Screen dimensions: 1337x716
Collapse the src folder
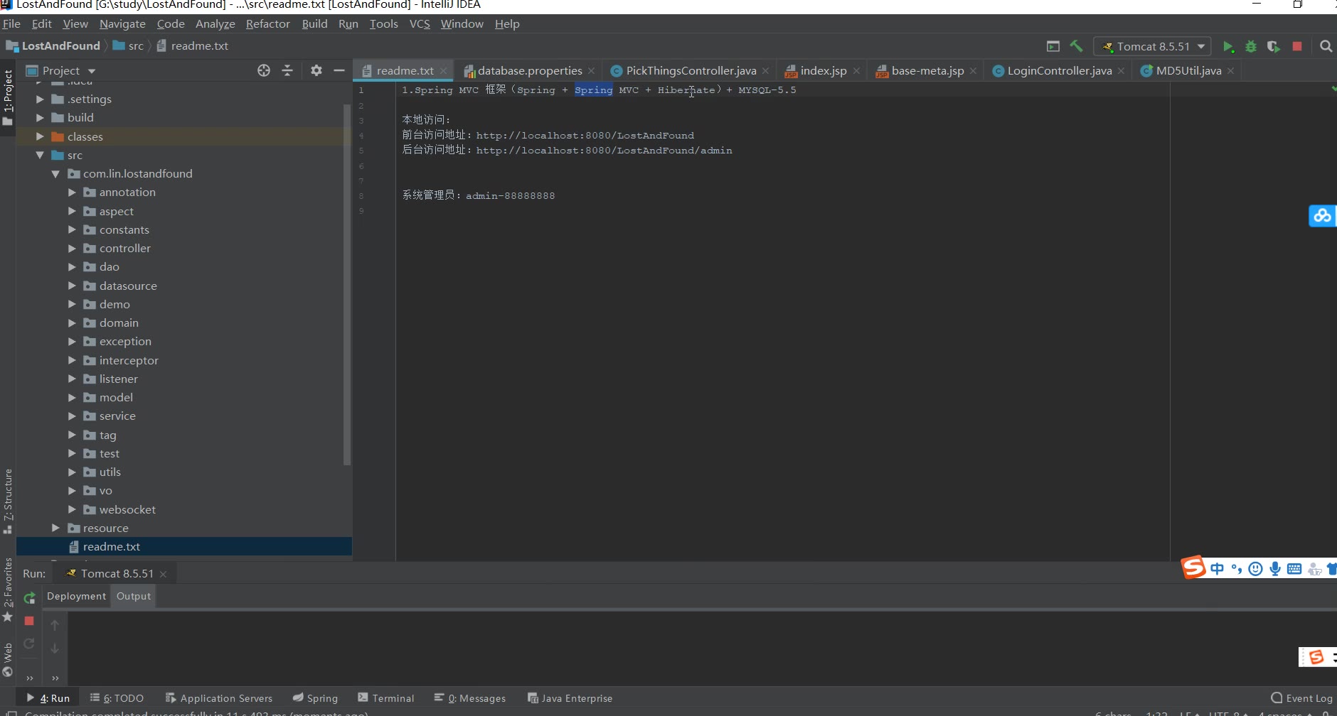40,155
